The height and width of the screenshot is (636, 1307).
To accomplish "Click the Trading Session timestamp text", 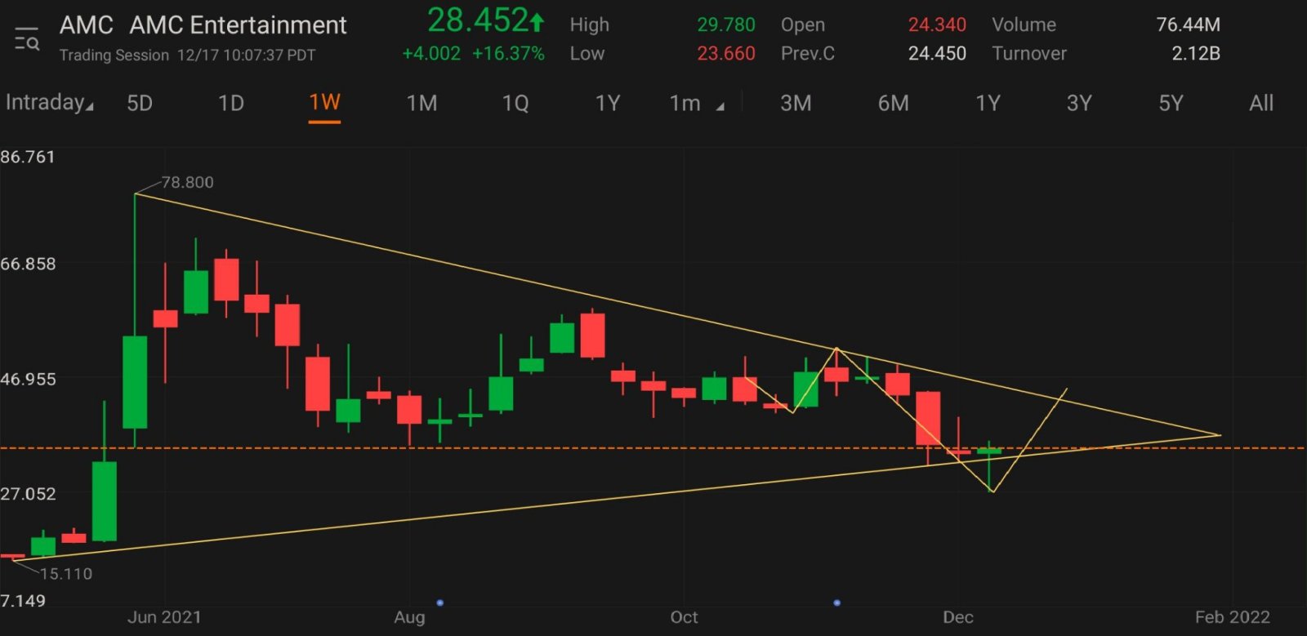I will [x=187, y=56].
